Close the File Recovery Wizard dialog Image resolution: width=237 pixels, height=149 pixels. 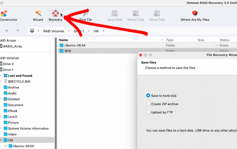click(140, 55)
